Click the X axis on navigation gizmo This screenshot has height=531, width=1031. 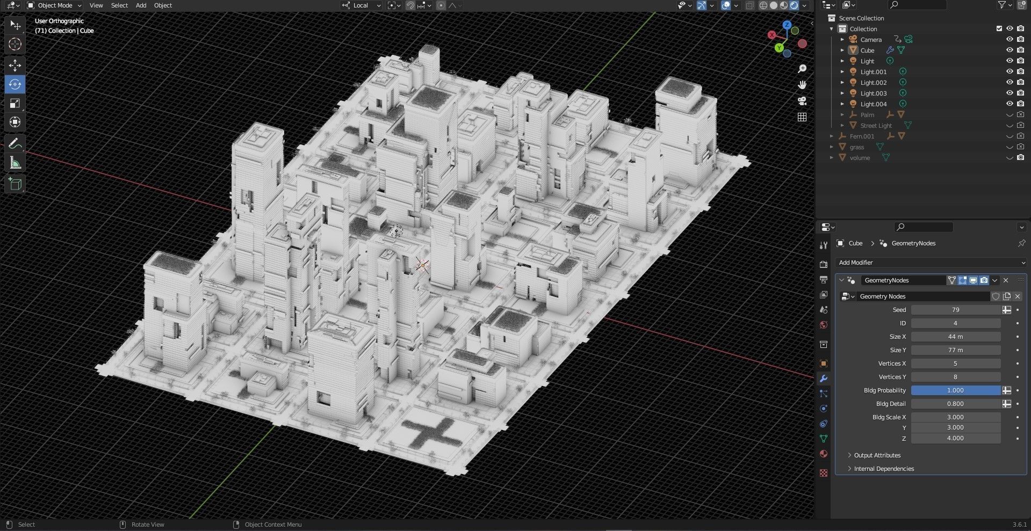pyautogui.click(x=772, y=35)
